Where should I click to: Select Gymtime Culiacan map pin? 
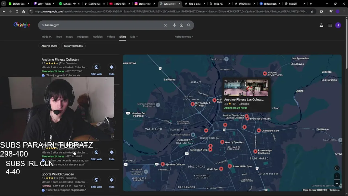point(163,164)
